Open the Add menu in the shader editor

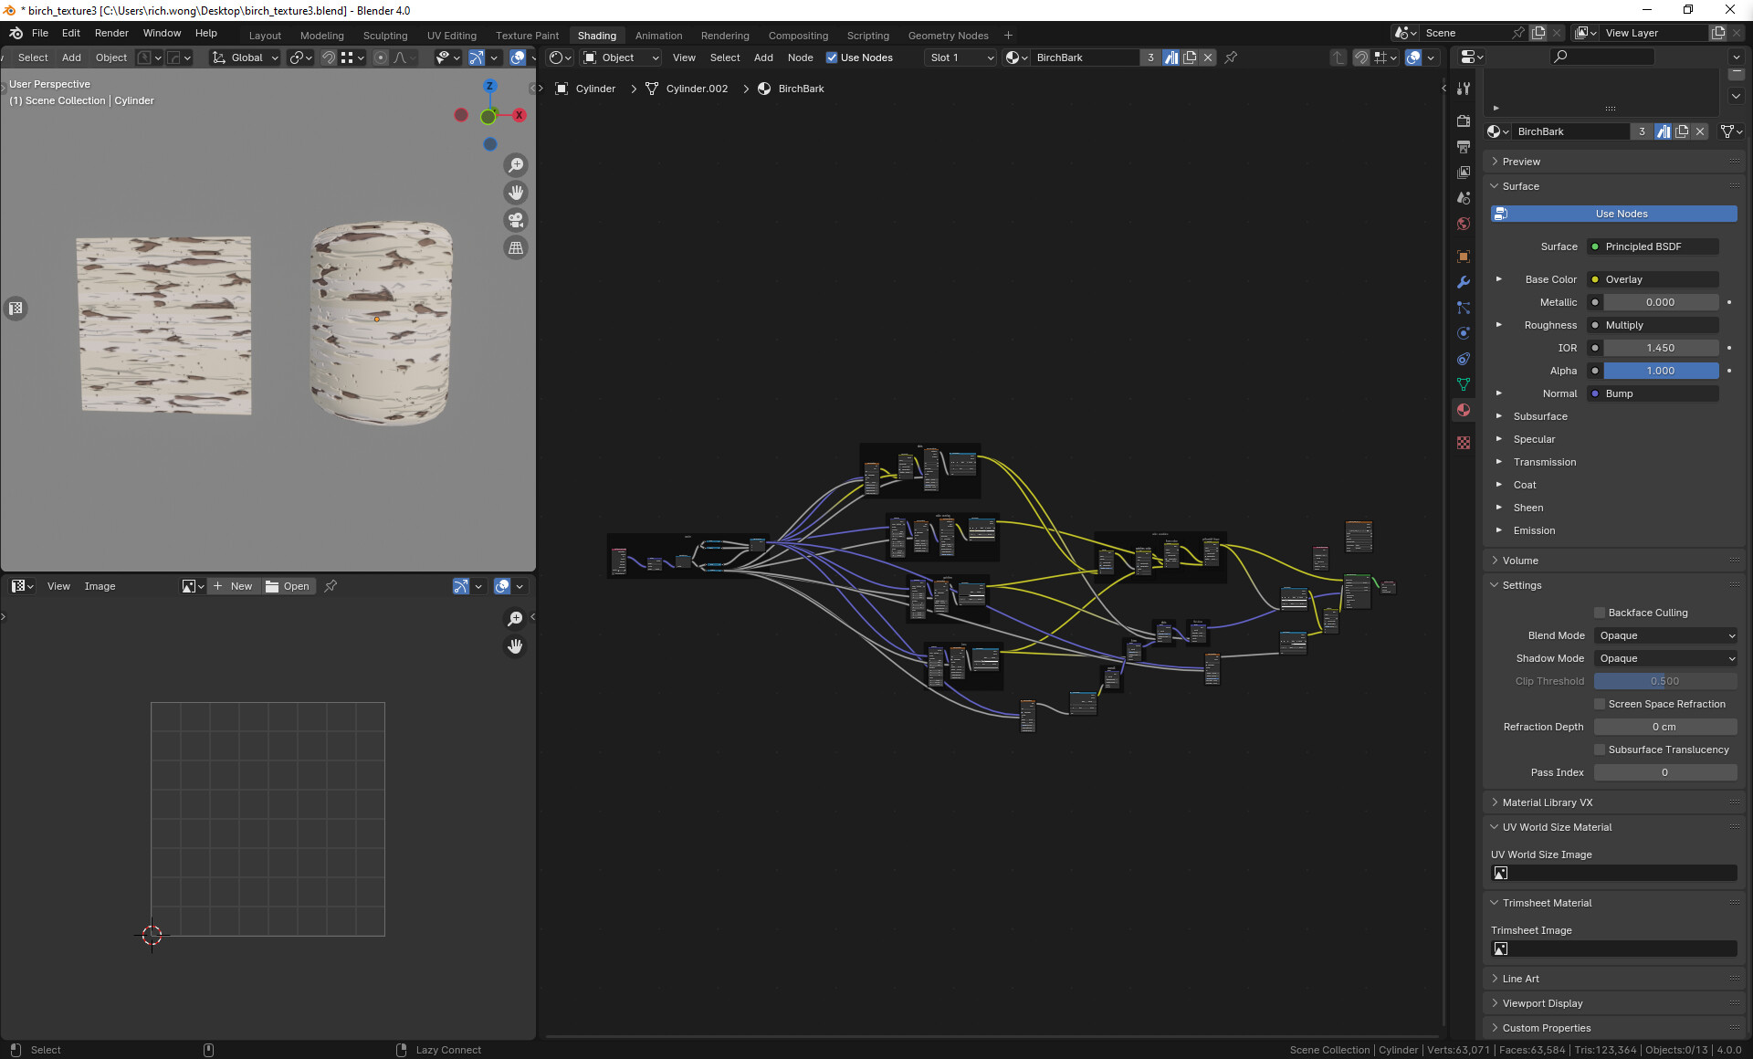[x=763, y=58]
